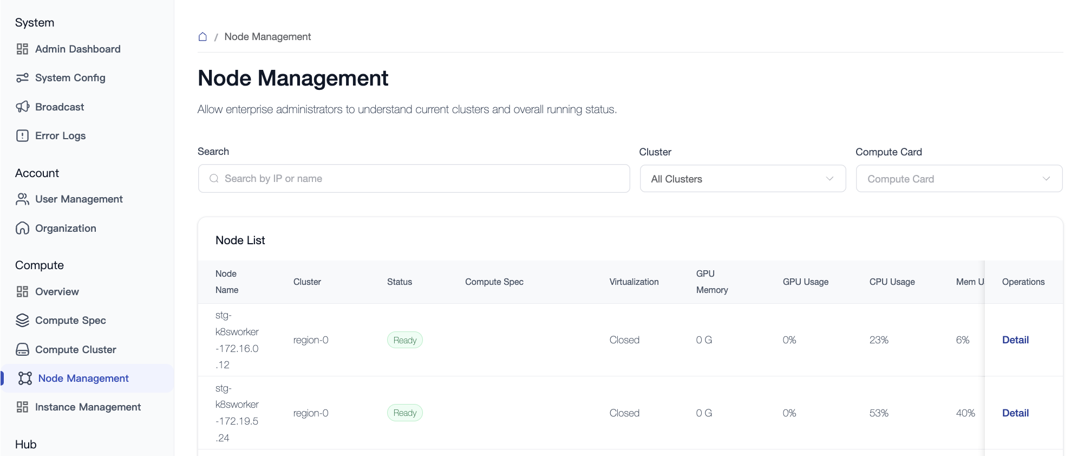Image resolution: width=1071 pixels, height=456 pixels.
Task: Expand the Compute Card dropdown
Action: click(x=958, y=179)
